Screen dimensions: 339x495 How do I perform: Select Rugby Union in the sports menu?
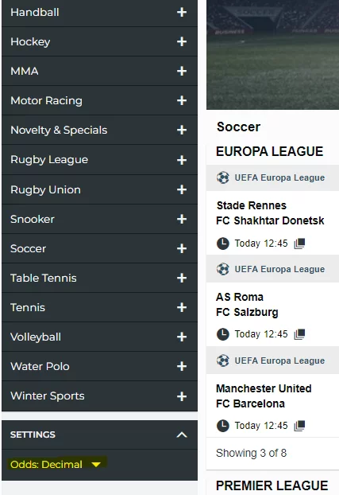(99, 189)
